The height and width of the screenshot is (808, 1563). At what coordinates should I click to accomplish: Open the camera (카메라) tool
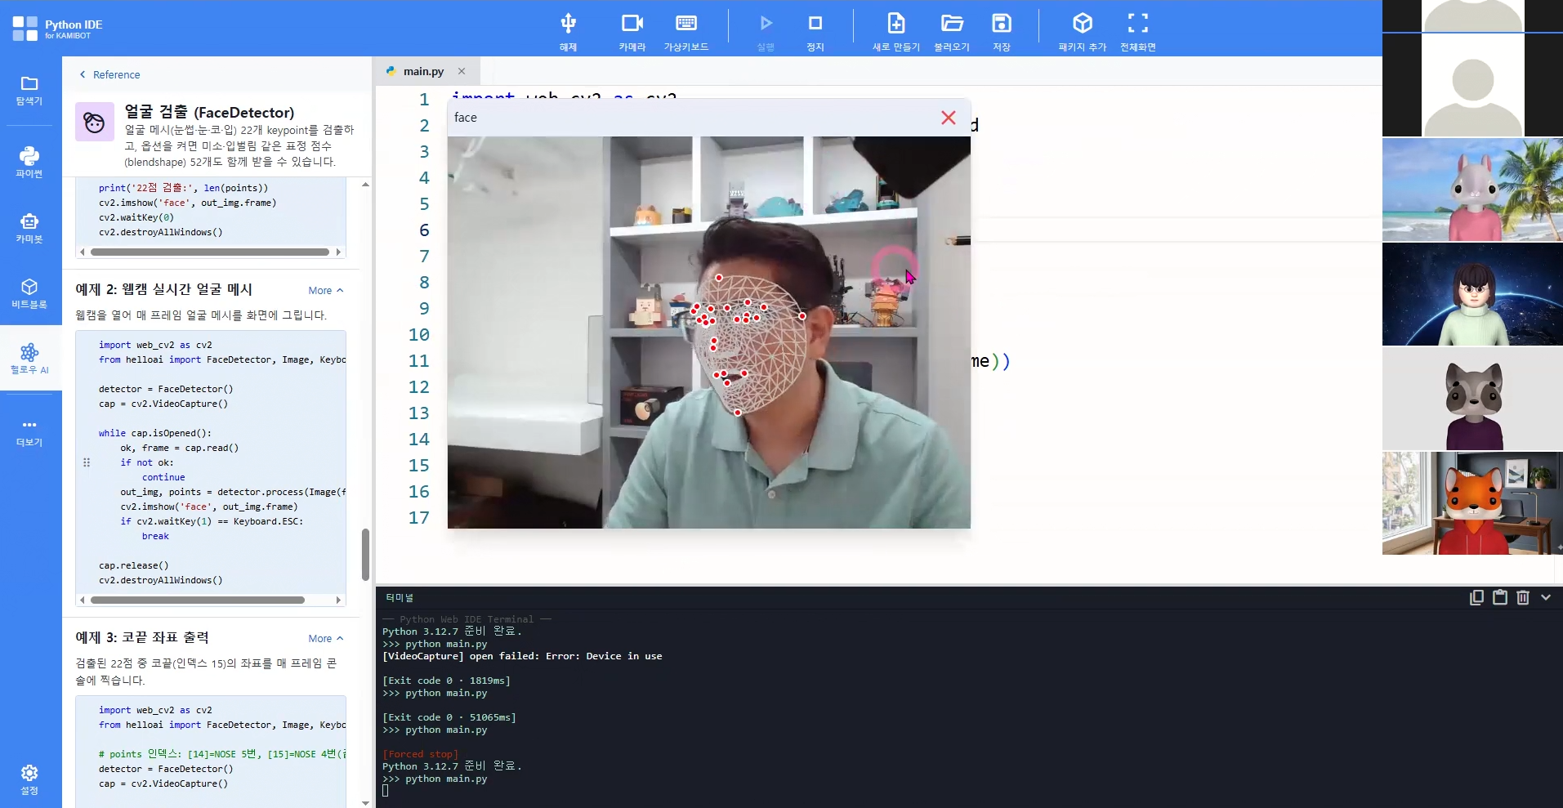[632, 32]
